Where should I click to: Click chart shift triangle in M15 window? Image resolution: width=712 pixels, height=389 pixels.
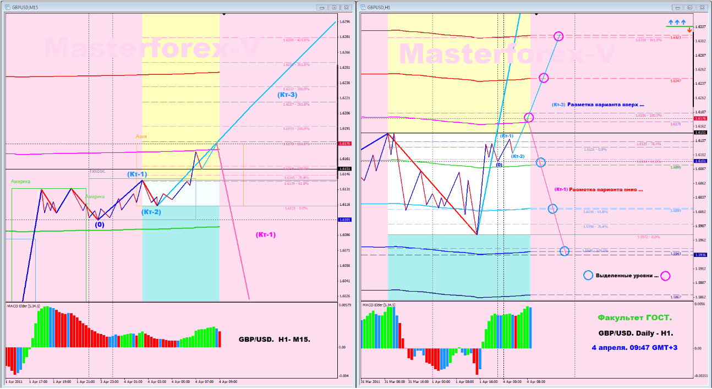[224, 14]
